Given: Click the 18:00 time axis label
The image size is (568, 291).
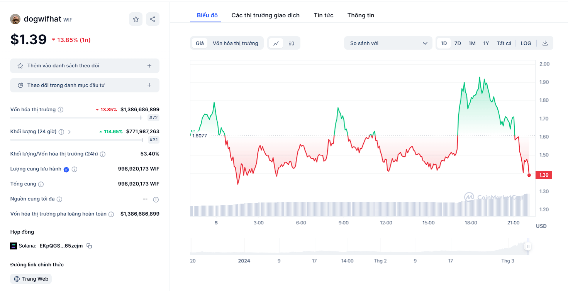Looking at the screenshot, I should pyautogui.click(x=471, y=223).
